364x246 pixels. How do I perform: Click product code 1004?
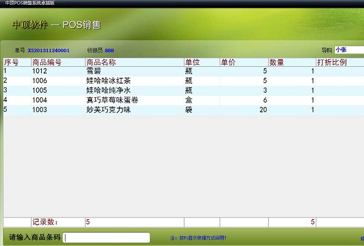39,100
